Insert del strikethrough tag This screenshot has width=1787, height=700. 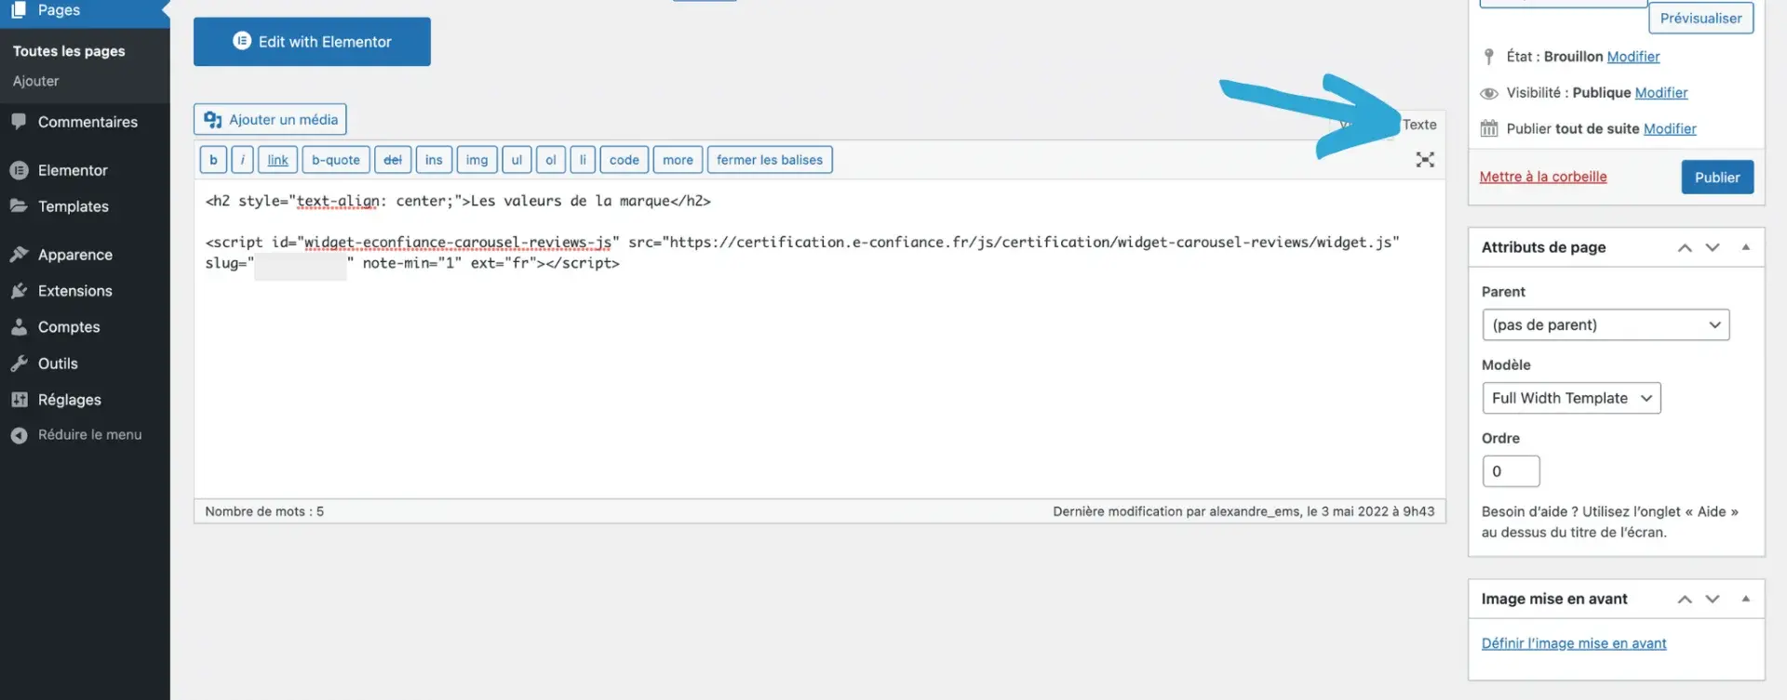[393, 160]
